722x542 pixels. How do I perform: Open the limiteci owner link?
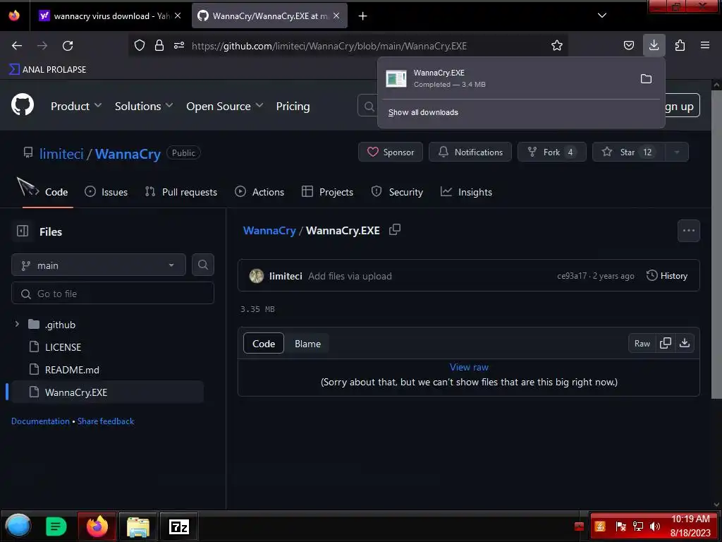pos(61,153)
